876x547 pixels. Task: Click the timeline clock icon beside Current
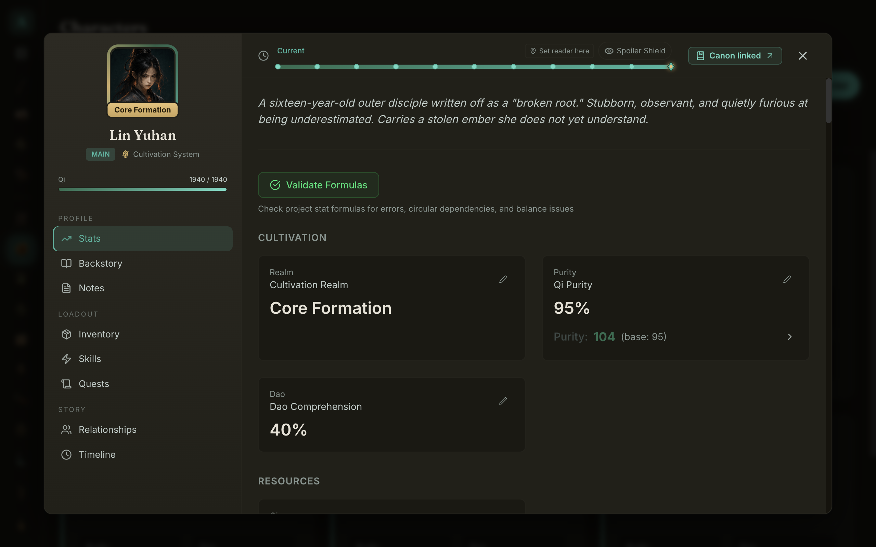[263, 56]
